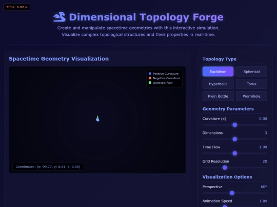Pick the Klein Bottle topology
Screen dimensions: 277x207
[x=218, y=96]
